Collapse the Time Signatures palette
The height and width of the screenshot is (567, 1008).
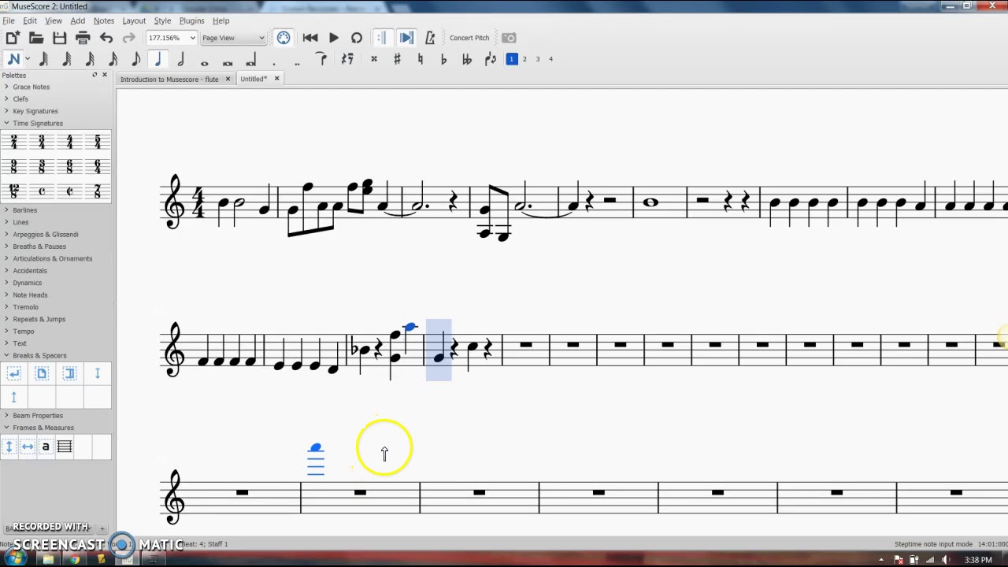tap(38, 124)
